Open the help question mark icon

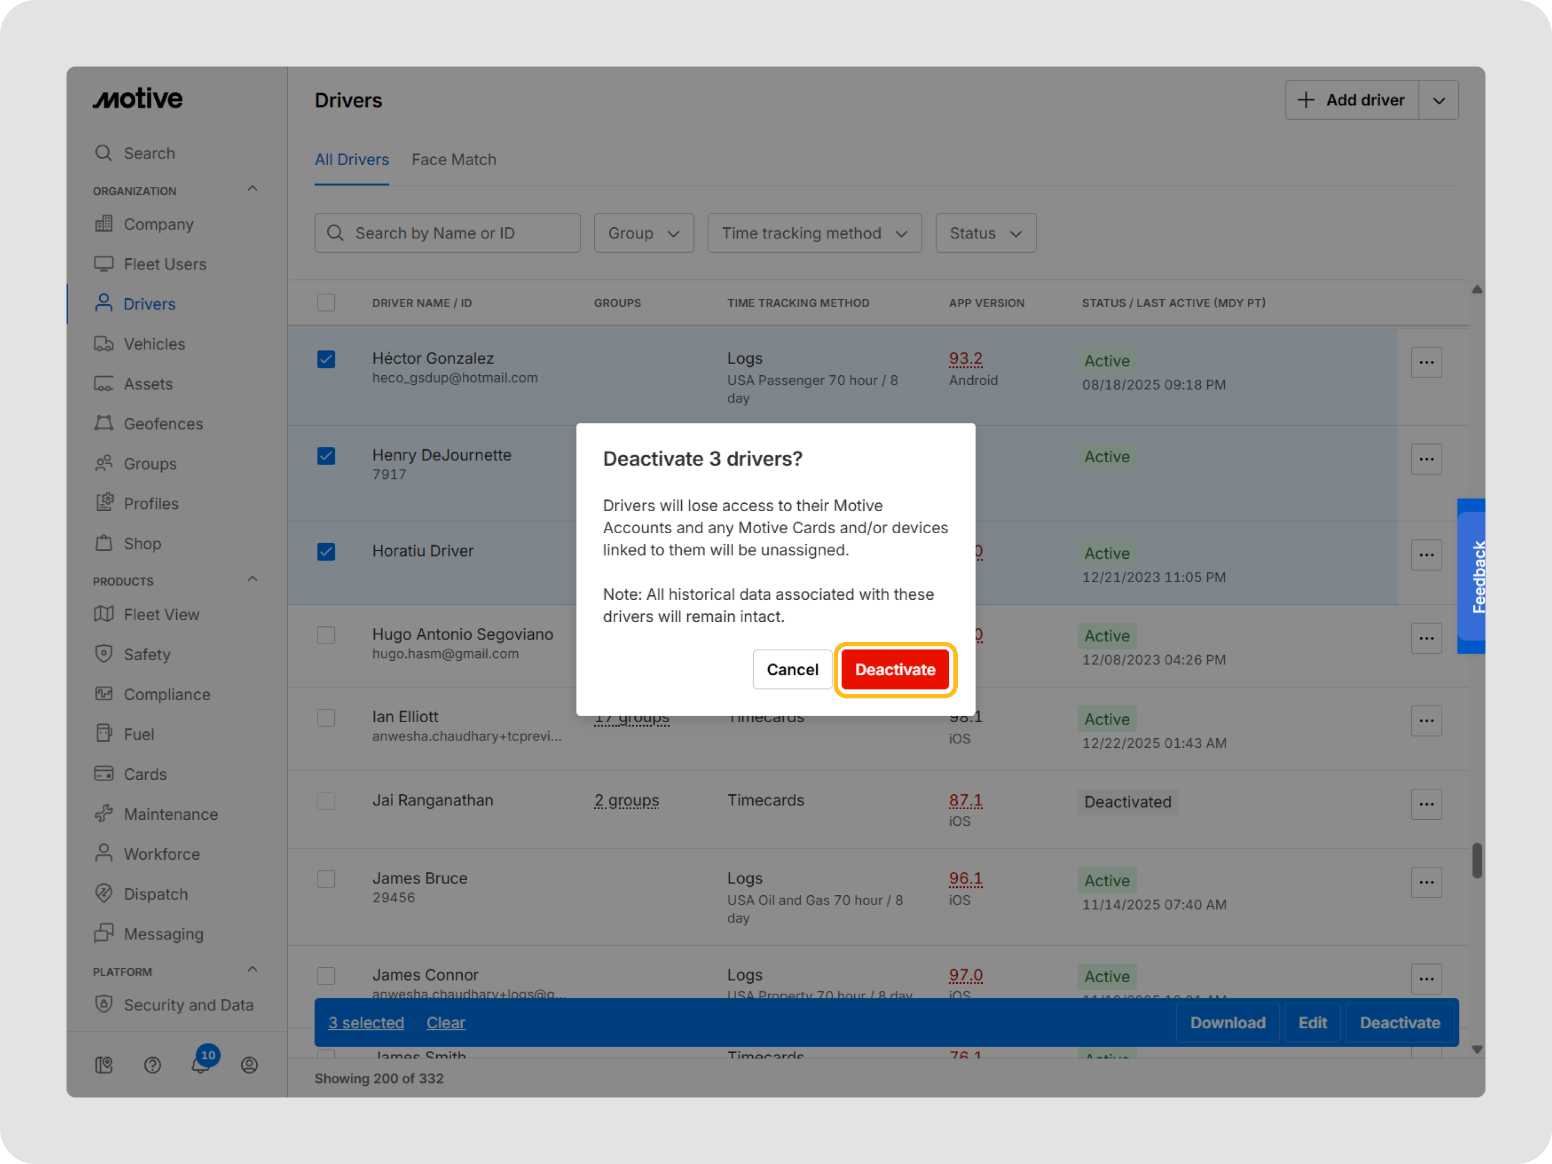point(152,1064)
